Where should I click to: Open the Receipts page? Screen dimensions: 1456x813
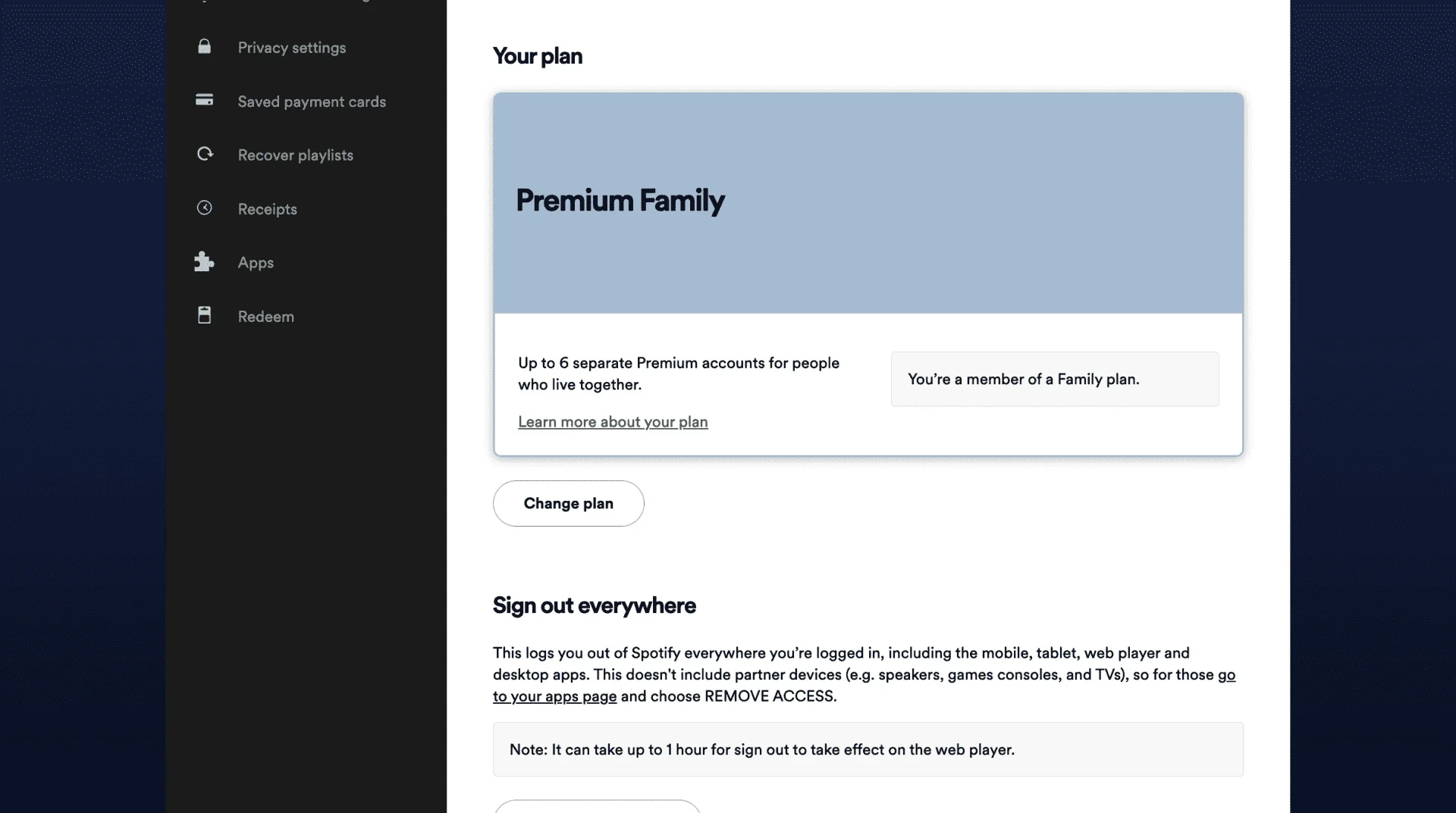pos(268,209)
